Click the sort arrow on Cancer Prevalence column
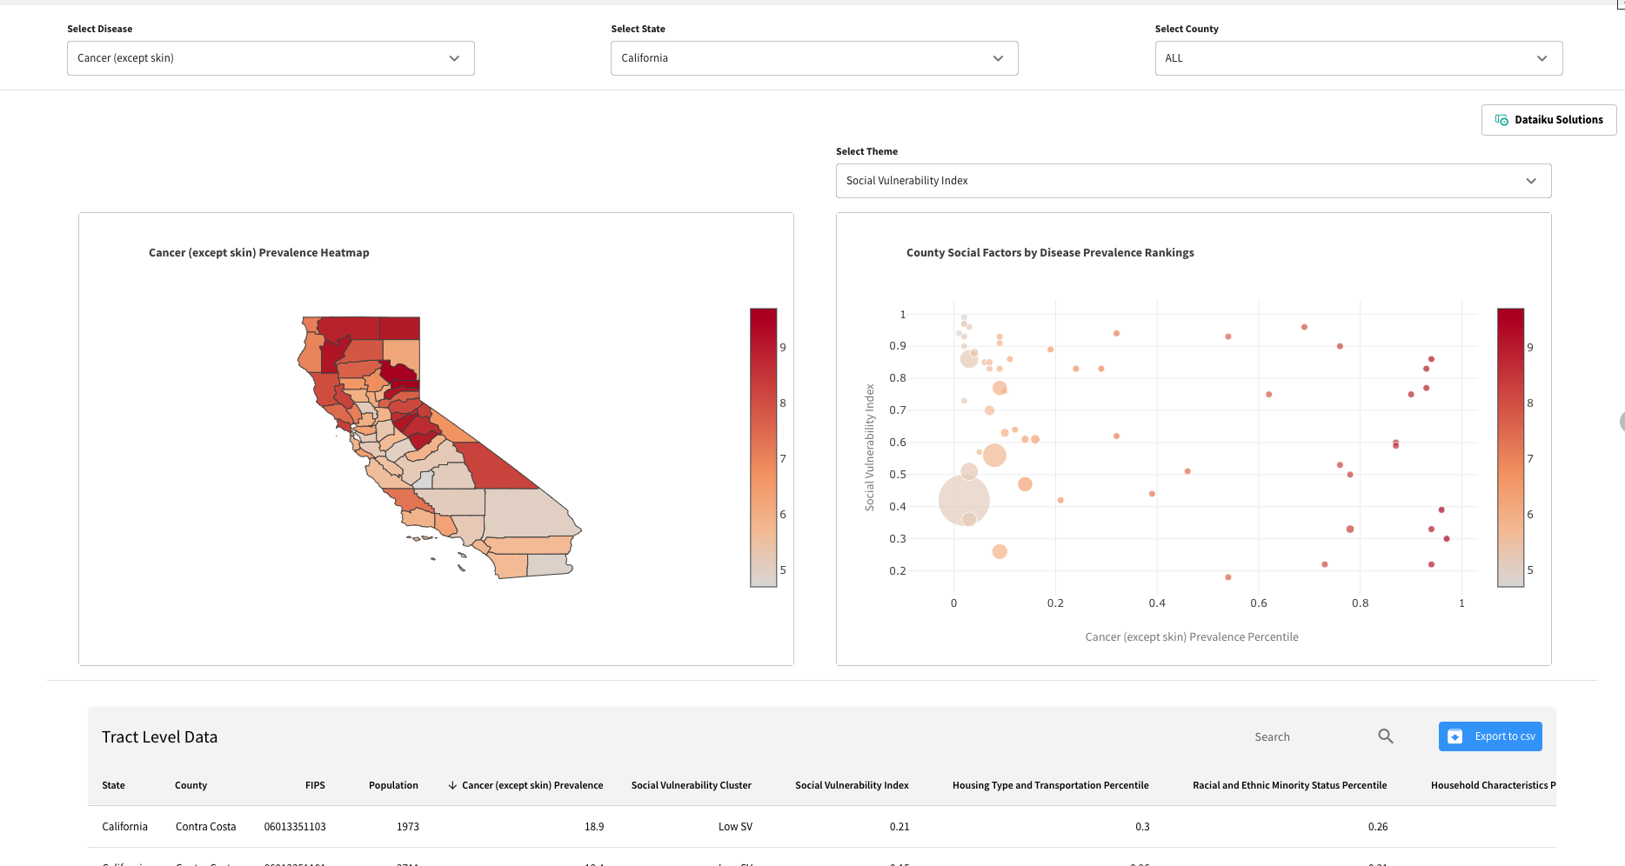This screenshot has width=1625, height=866. point(451,784)
